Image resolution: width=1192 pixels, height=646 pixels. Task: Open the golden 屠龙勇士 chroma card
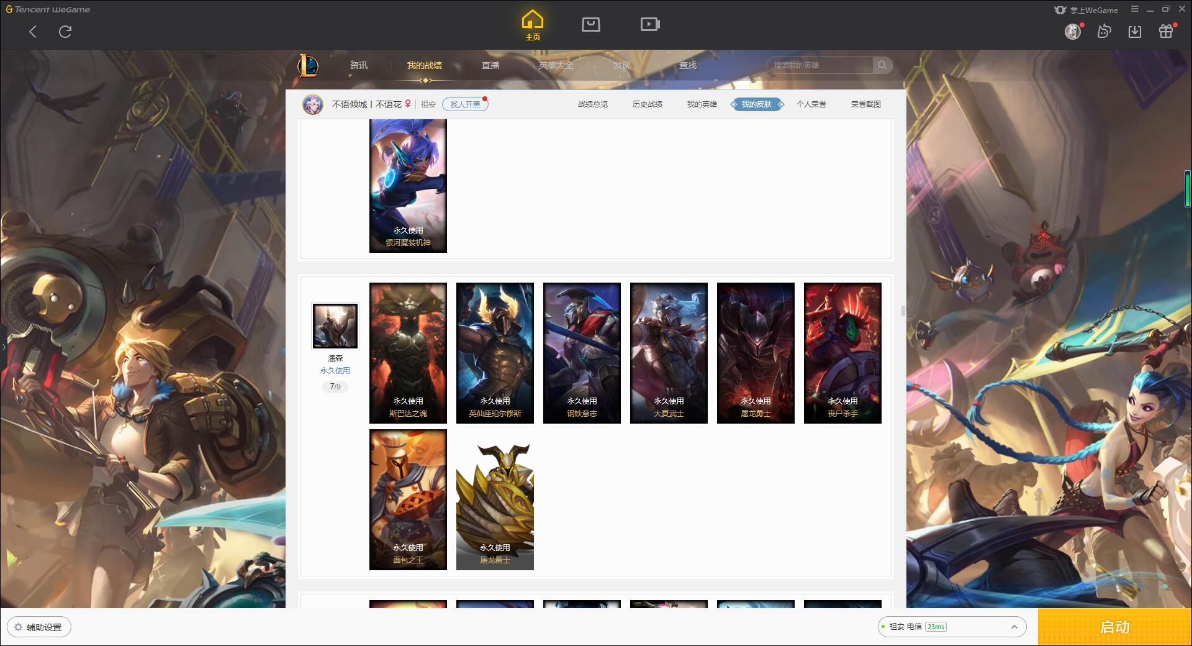tap(495, 499)
